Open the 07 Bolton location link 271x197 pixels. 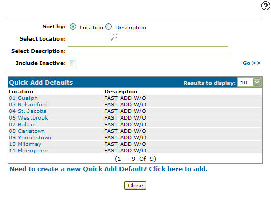pos(22,125)
